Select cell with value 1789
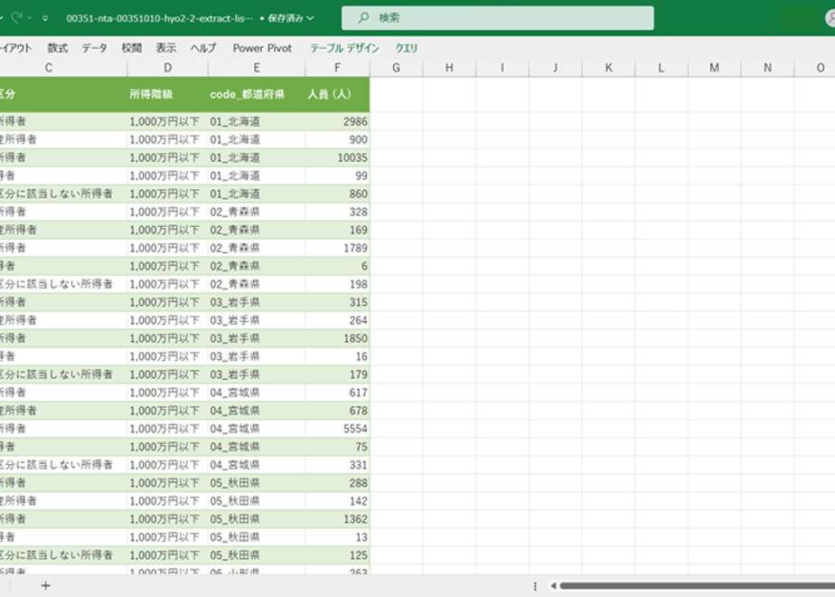Image resolution: width=835 pixels, height=597 pixels. (338, 248)
